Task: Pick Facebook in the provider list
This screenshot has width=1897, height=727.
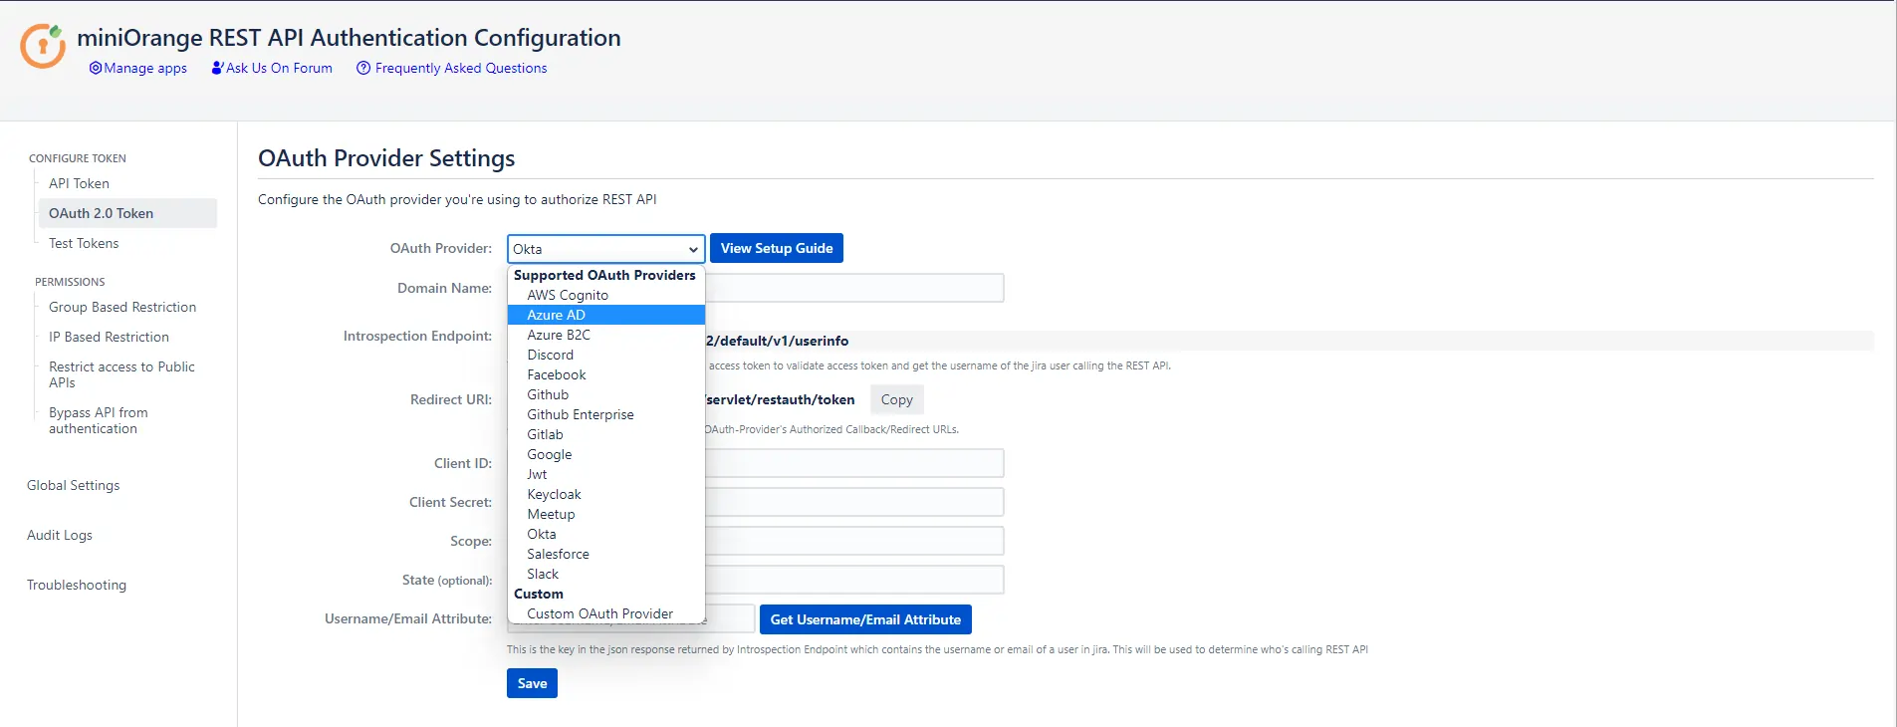Action: tap(605, 374)
